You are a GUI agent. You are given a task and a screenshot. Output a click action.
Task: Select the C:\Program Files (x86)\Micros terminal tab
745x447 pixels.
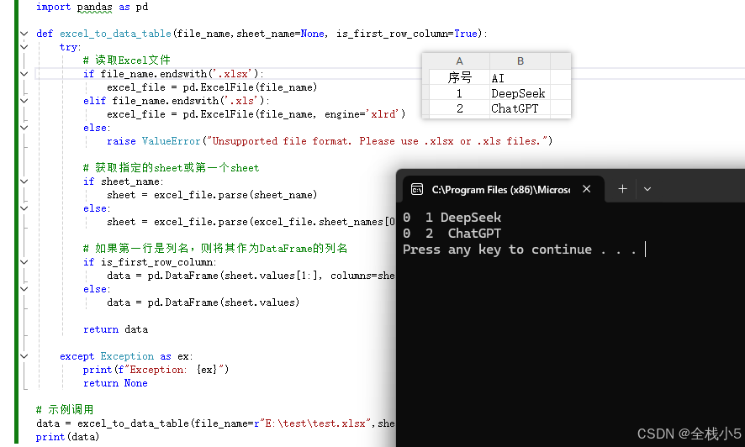(x=501, y=190)
